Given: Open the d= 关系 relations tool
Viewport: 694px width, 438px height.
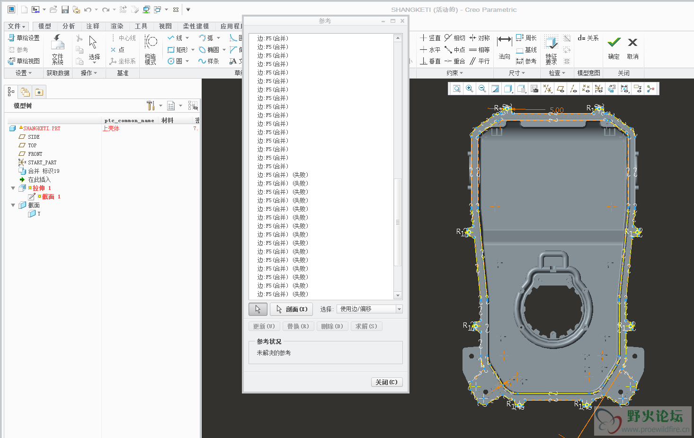Looking at the screenshot, I should (588, 38).
